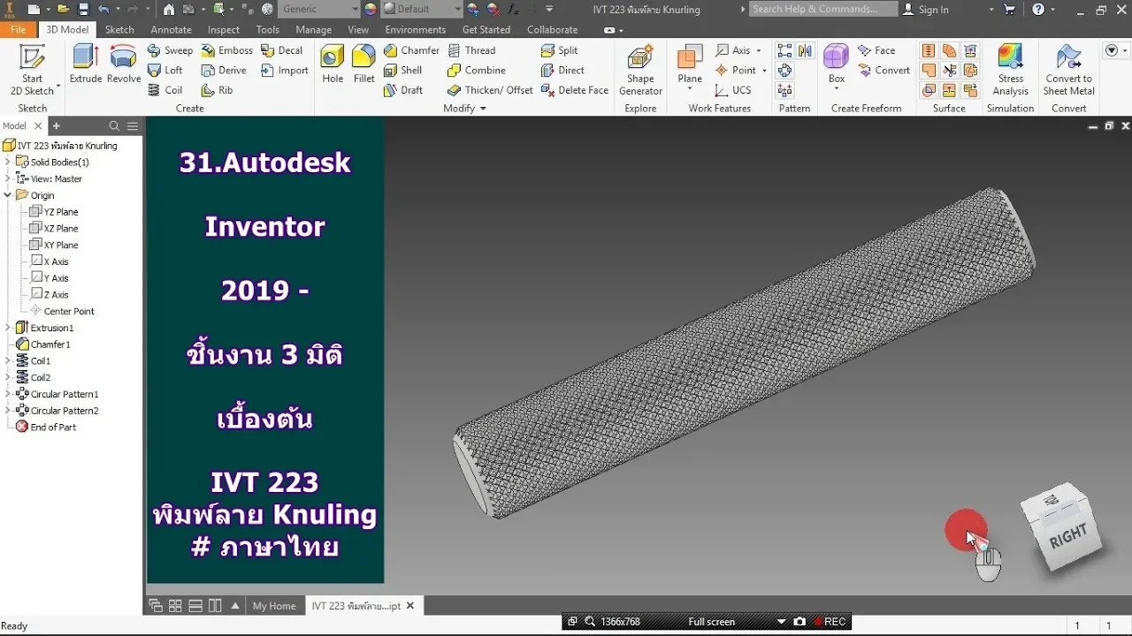
Task: Switch to the Environments tab
Action: [x=416, y=29]
